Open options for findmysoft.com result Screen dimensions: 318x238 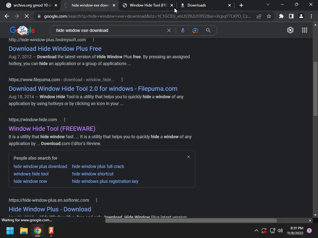pyautogui.click(x=93, y=40)
